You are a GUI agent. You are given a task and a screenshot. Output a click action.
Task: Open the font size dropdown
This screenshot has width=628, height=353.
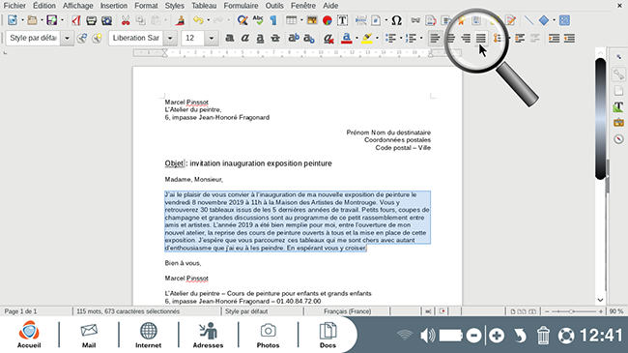coord(212,38)
